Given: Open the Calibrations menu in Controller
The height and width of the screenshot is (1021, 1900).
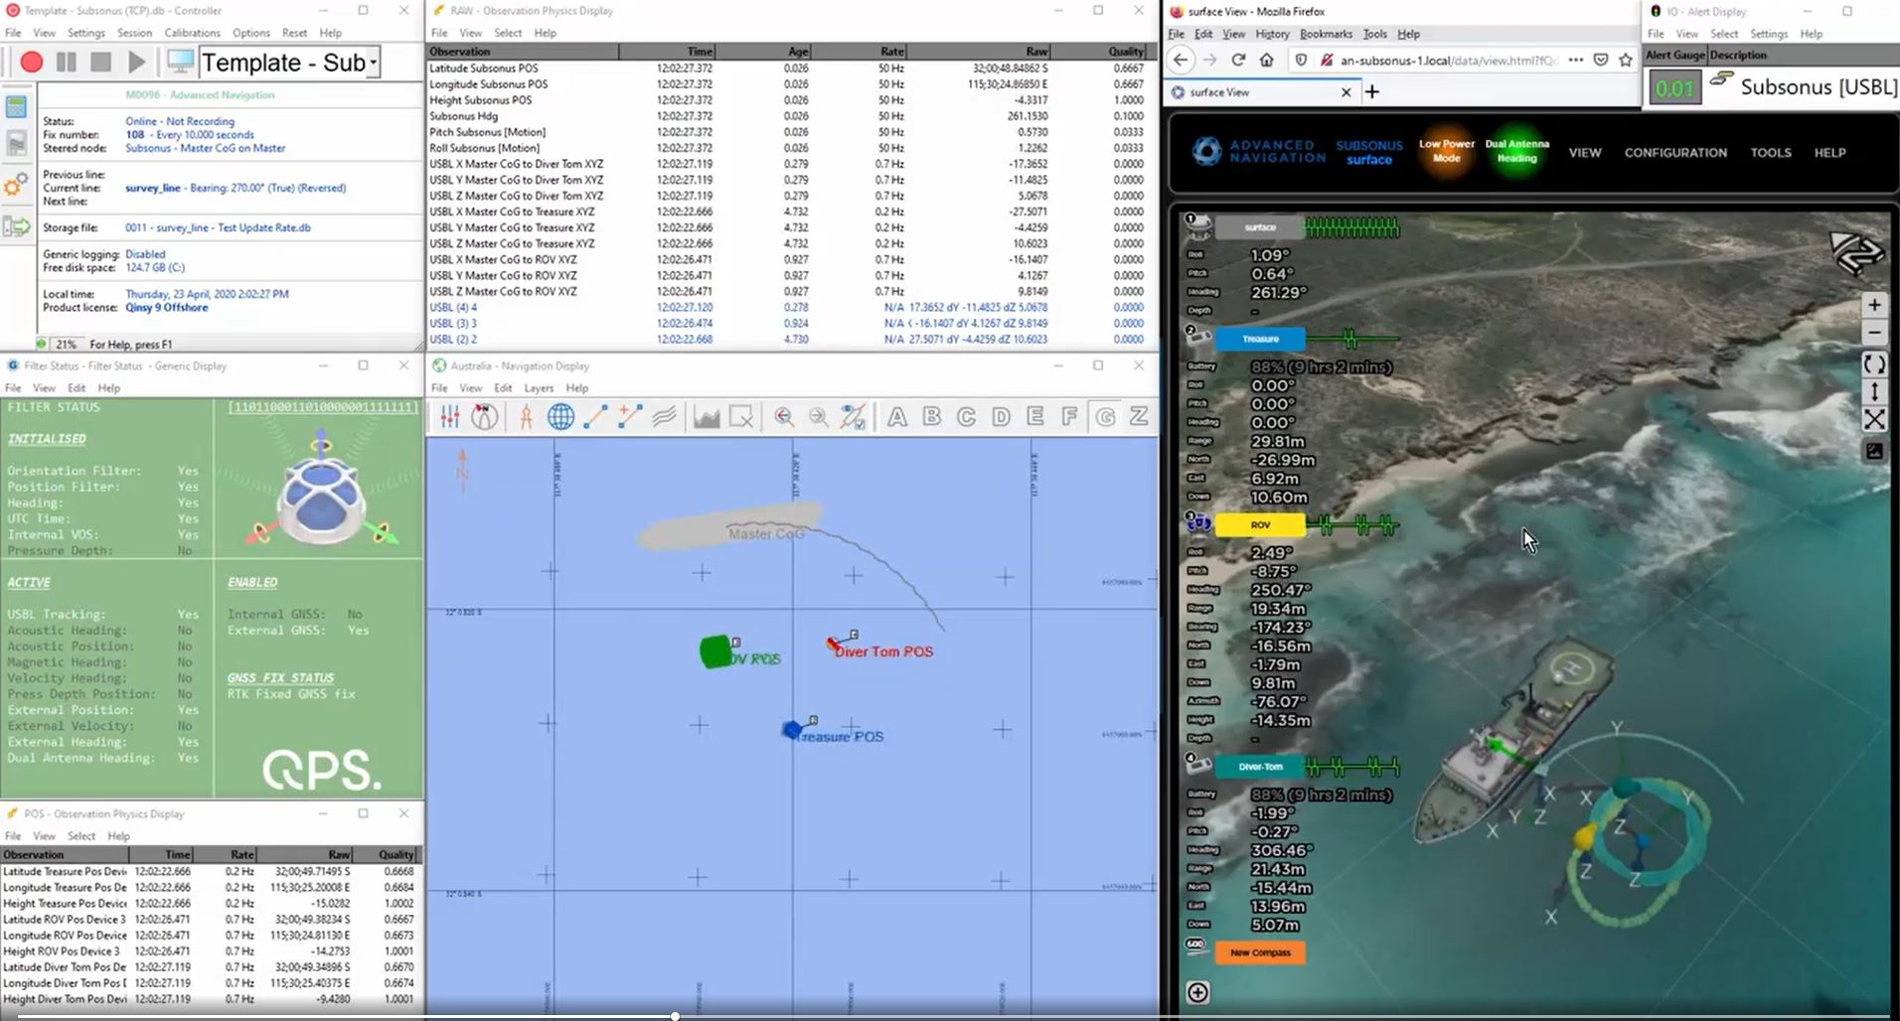Looking at the screenshot, I should [192, 33].
